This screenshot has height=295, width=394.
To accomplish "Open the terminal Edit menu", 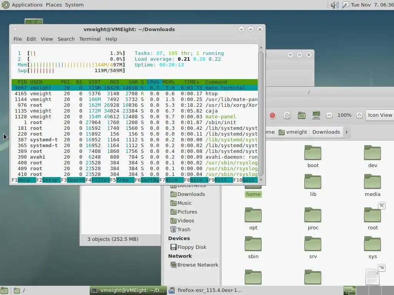I will pos(31,39).
